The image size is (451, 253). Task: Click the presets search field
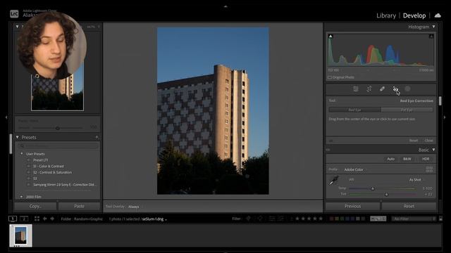click(58, 146)
